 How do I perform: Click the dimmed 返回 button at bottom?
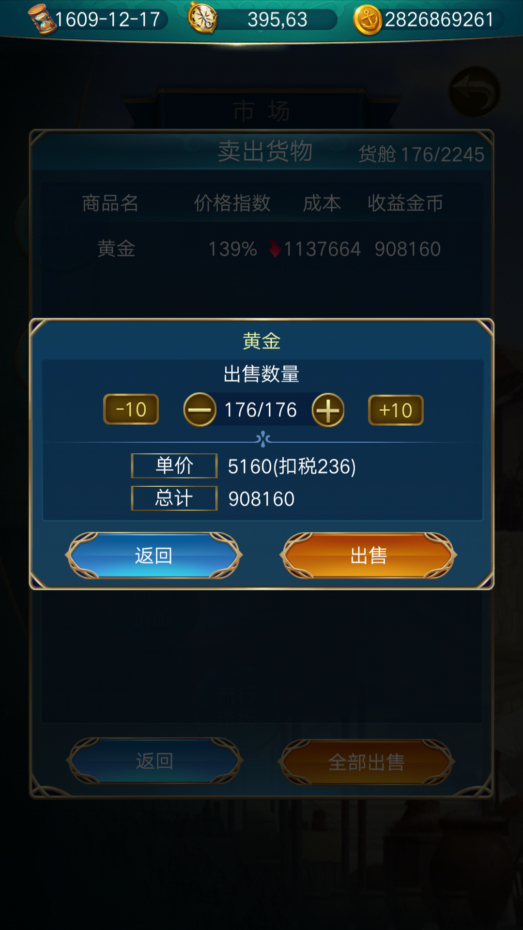click(154, 761)
